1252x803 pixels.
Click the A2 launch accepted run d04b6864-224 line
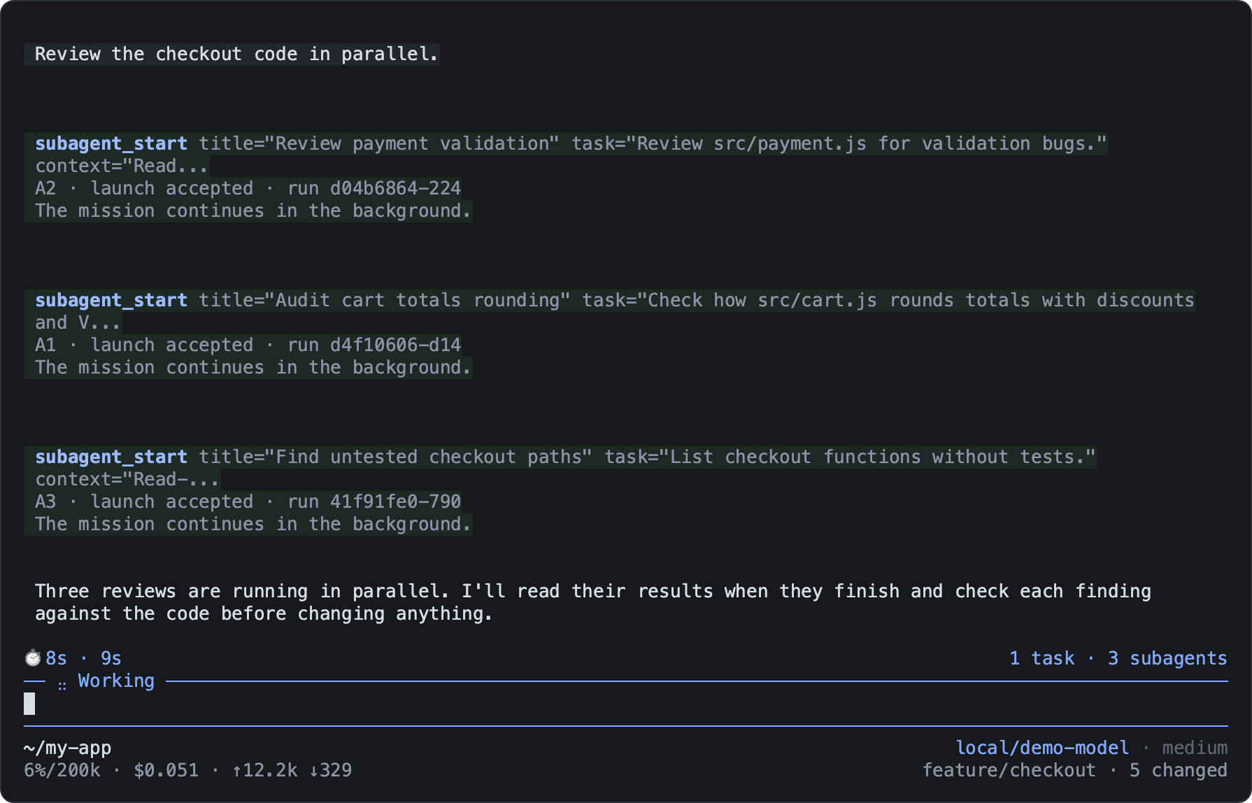[x=248, y=188]
